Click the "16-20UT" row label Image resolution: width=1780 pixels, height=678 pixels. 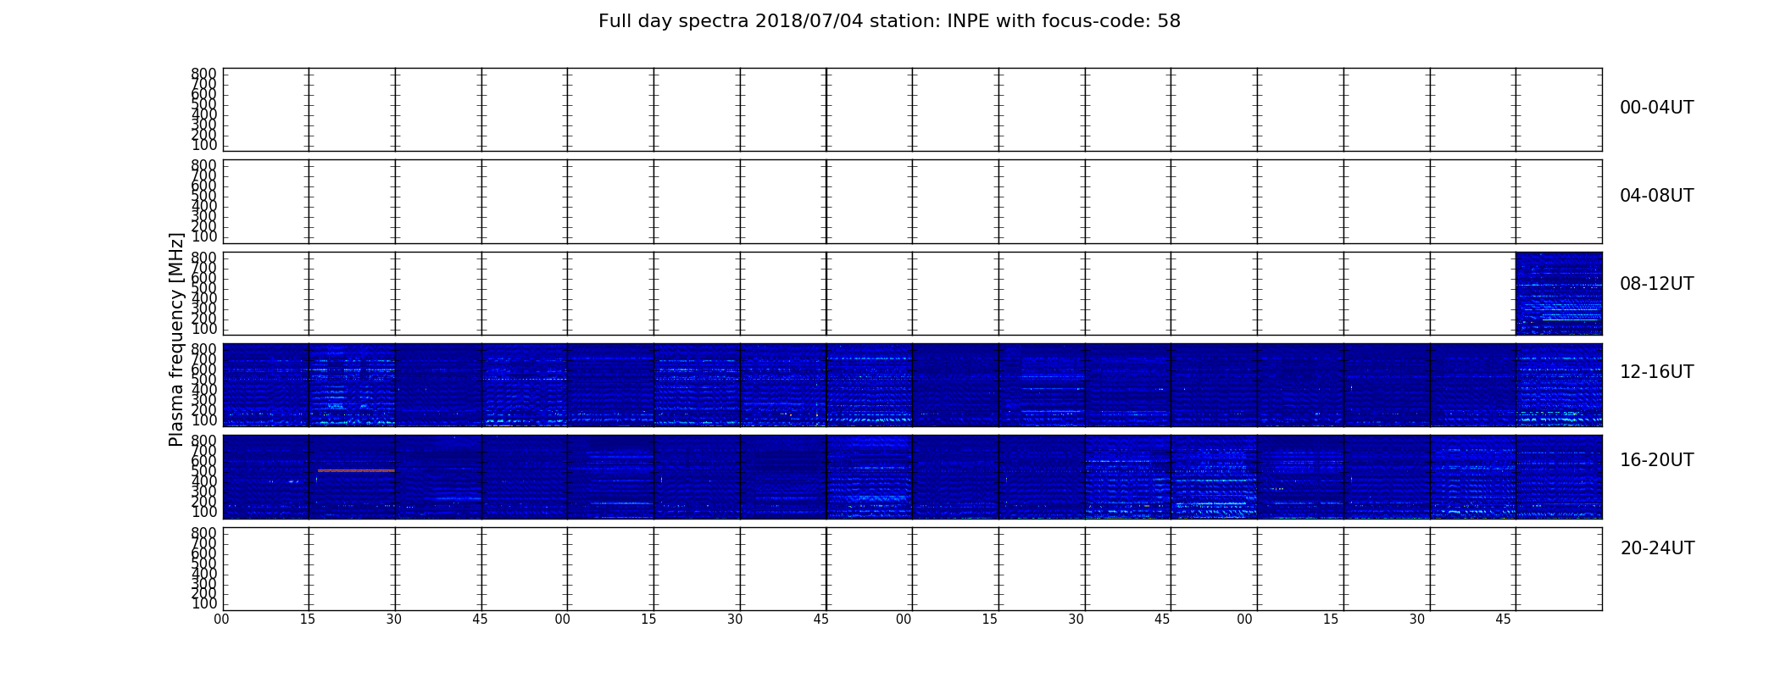pos(1656,460)
